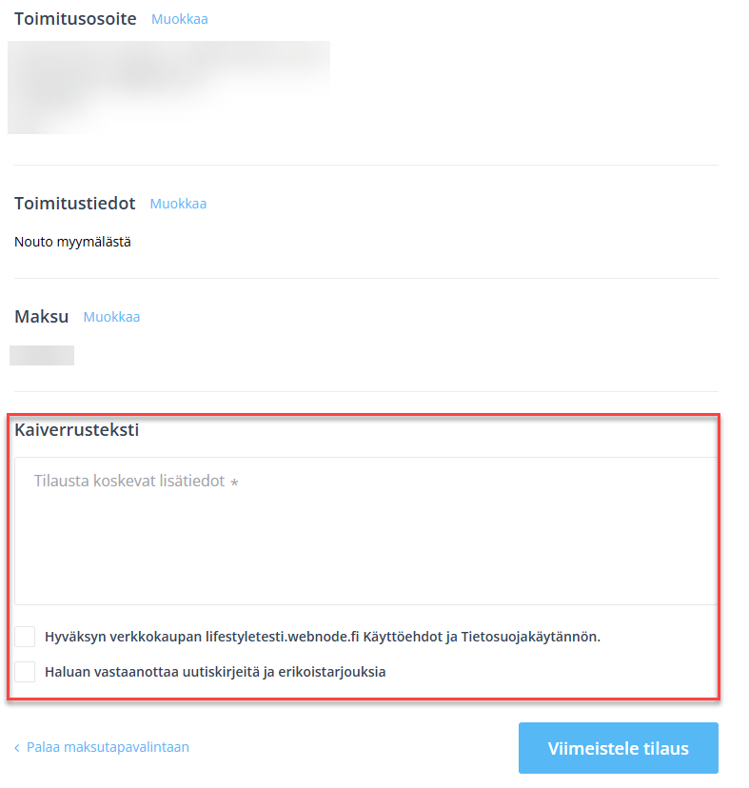The image size is (749, 788).
Task: Edit delivery details via Toimitustiedot Muokkaa
Action: click(x=178, y=204)
